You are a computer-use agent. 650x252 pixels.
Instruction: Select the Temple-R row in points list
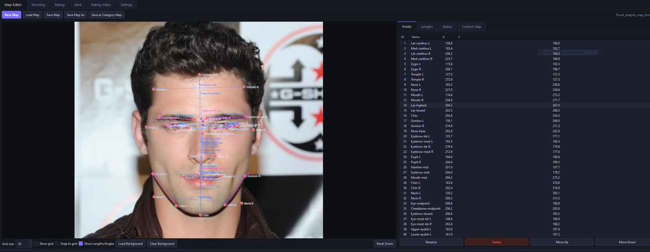click(524, 80)
